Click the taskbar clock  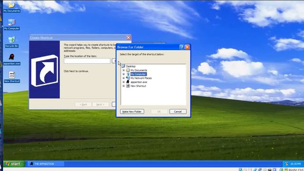pos(295,164)
